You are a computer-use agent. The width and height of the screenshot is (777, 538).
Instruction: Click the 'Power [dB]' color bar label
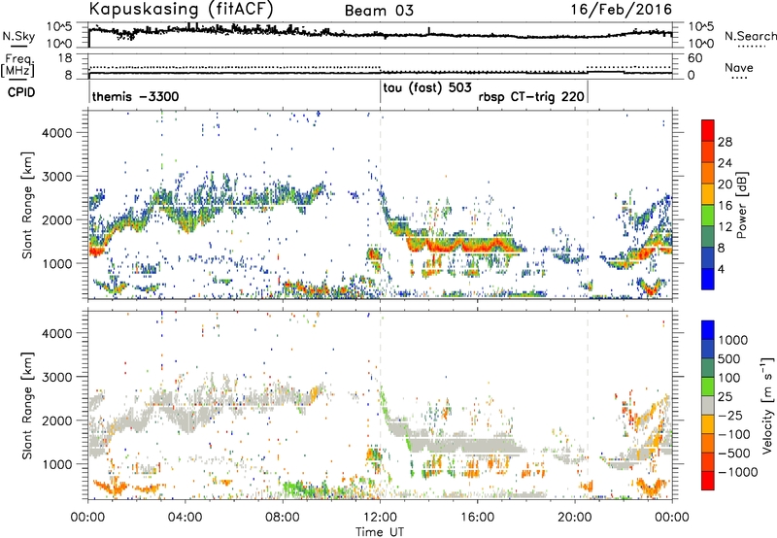pyautogui.click(x=741, y=205)
